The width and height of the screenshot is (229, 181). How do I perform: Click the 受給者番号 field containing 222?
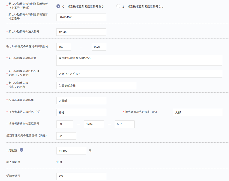click(x=81, y=176)
